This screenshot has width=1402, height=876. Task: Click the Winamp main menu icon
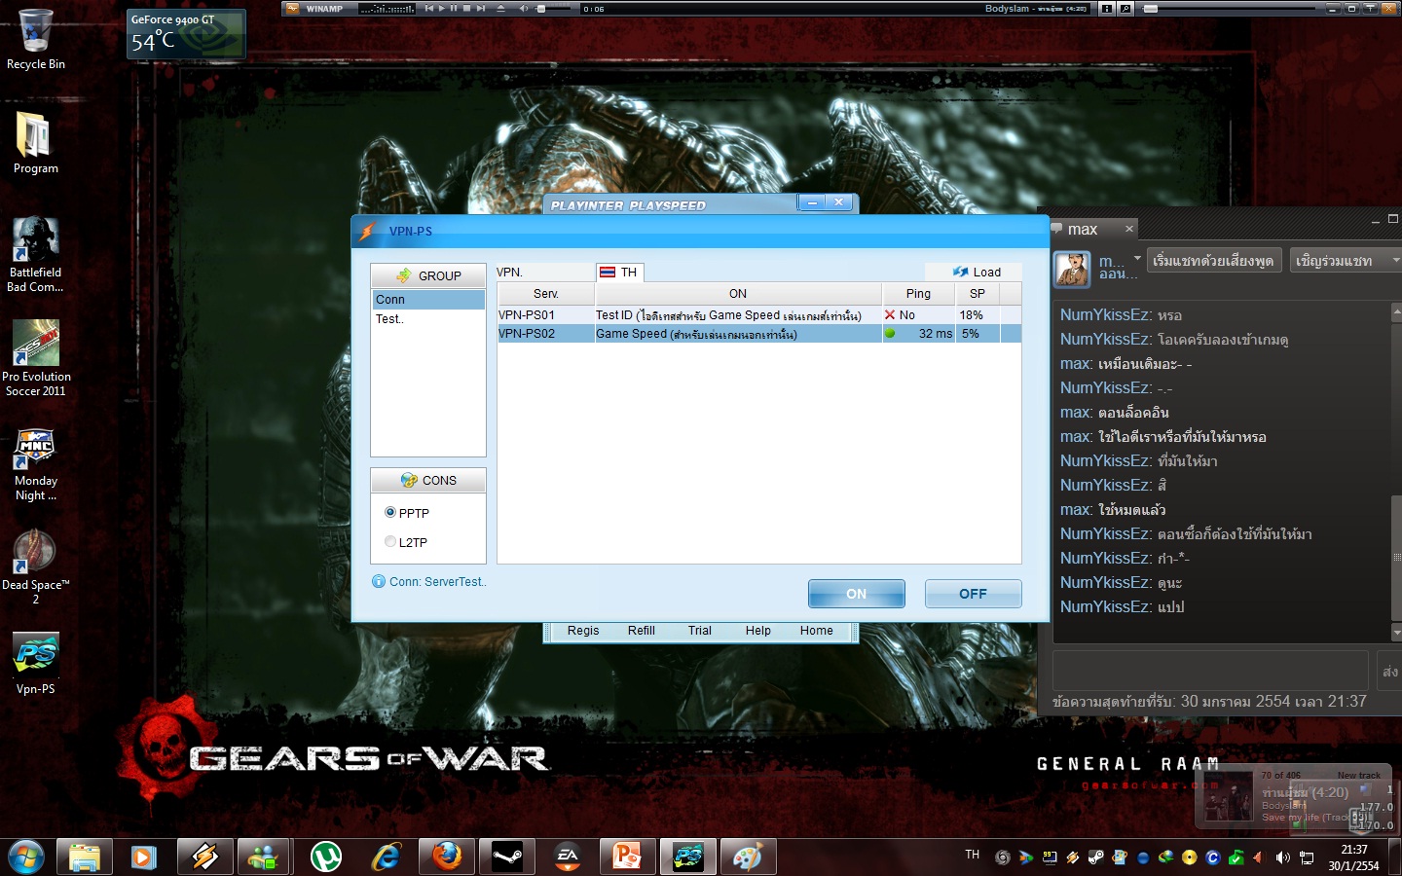point(291,8)
